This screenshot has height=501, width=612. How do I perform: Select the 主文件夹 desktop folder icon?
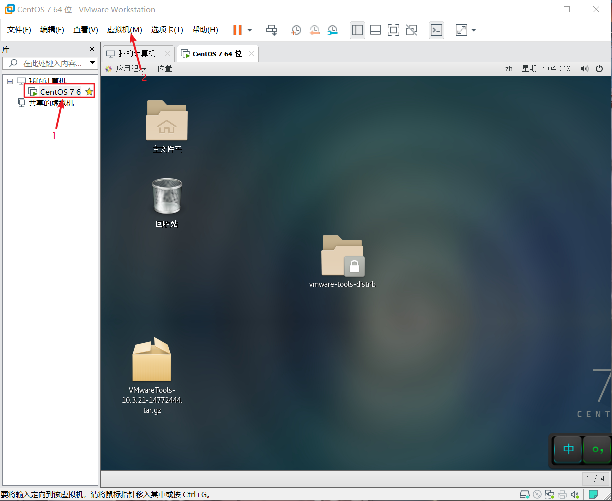(x=167, y=126)
